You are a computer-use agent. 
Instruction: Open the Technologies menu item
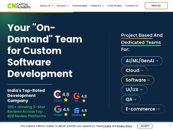coord(80,6)
